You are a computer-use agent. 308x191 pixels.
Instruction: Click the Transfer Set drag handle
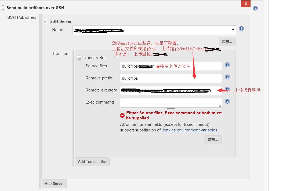79,57
